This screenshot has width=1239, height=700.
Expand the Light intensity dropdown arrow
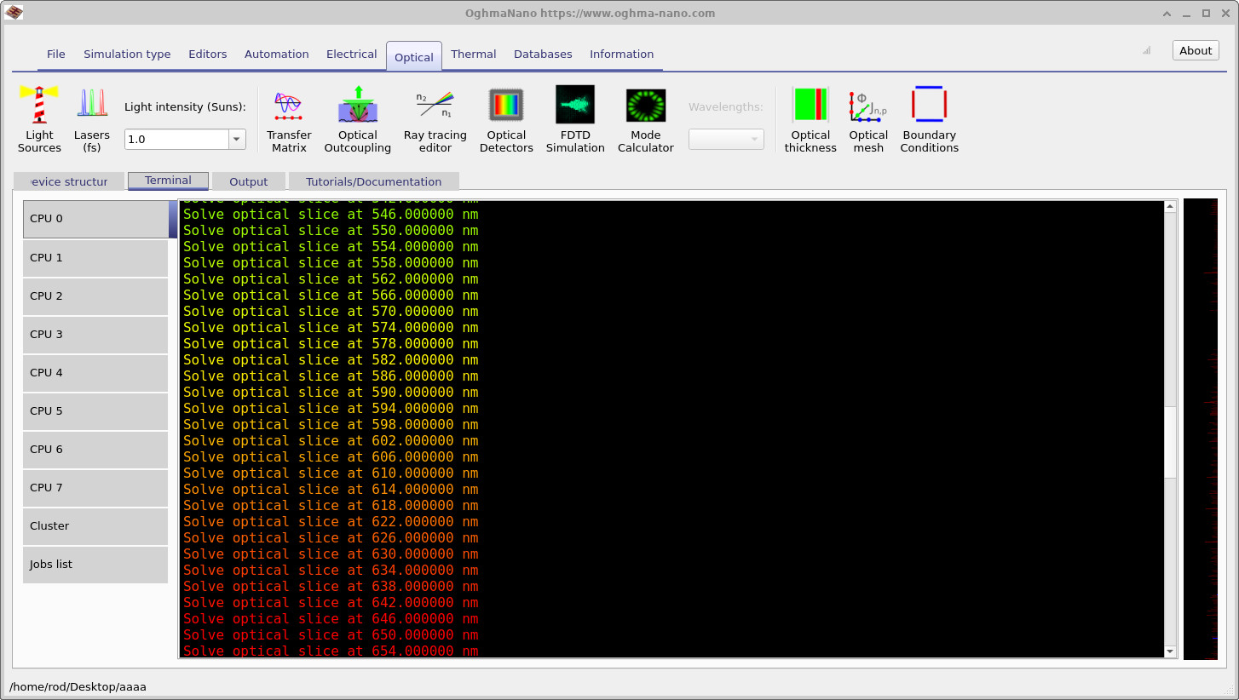point(236,139)
